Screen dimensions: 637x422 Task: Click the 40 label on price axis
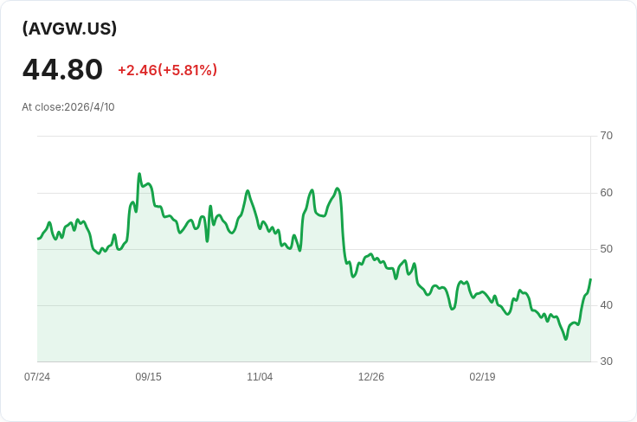coord(606,305)
